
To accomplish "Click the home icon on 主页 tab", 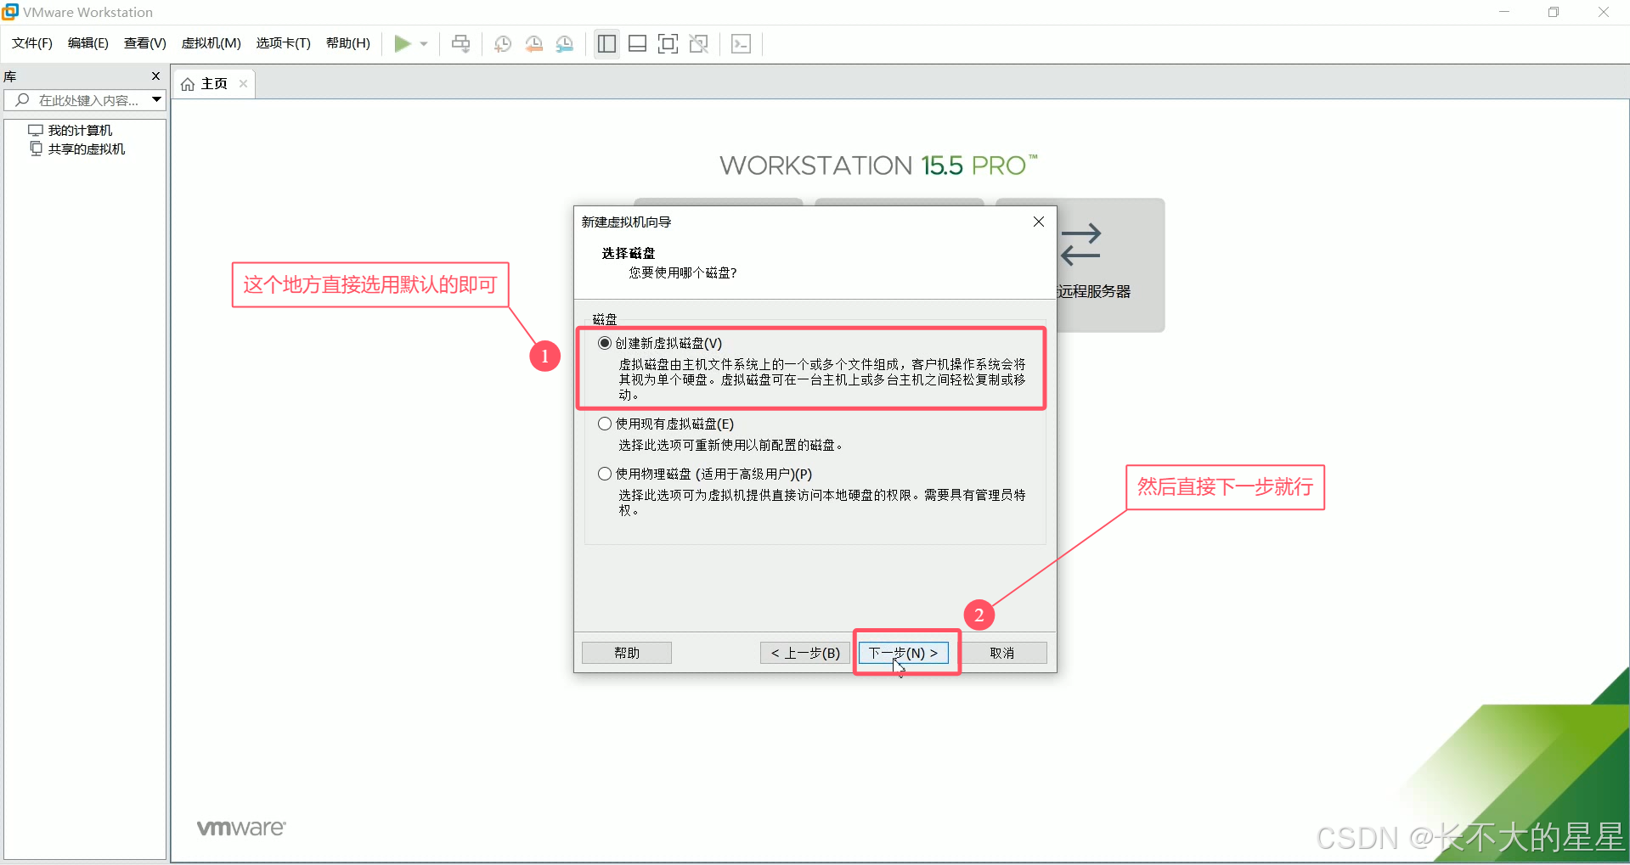I will point(188,84).
